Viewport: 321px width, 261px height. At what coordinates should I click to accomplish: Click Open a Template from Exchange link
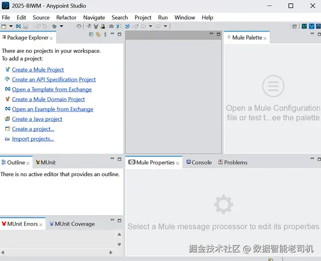52,90
